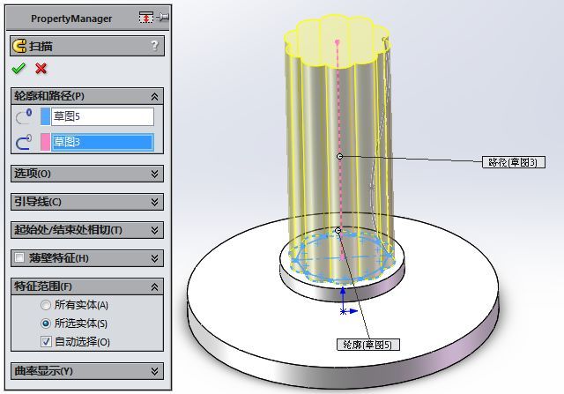Image resolution: width=564 pixels, height=394 pixels.
Task: Expand the 选项(O) section
Action: (x=154, y=174)
